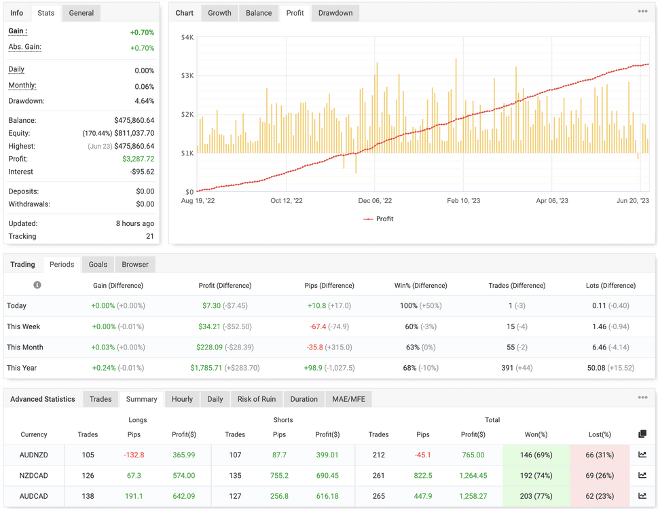
Task: Open the AUDCAD row chart icon
Action: tap(642, 495)
